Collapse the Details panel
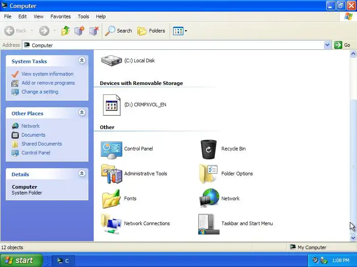 tap(82, 174)
